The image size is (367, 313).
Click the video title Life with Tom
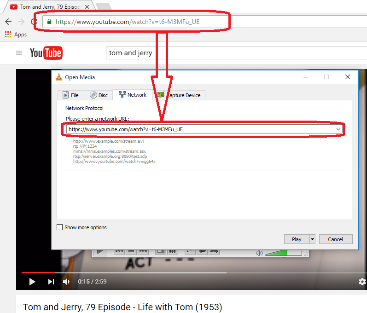tap(122, 307)
